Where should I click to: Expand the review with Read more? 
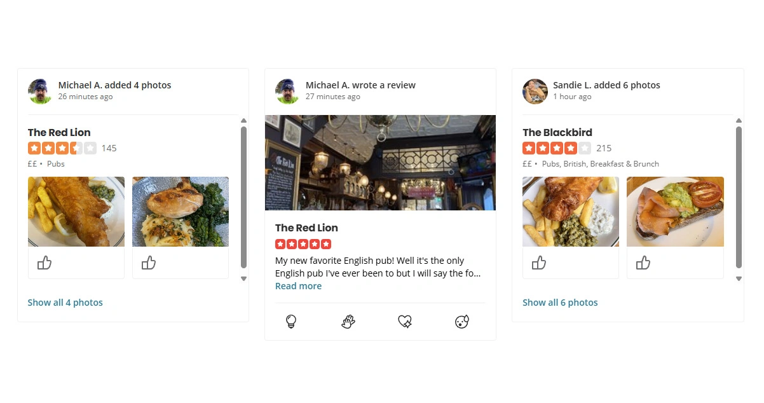point(298,286)
